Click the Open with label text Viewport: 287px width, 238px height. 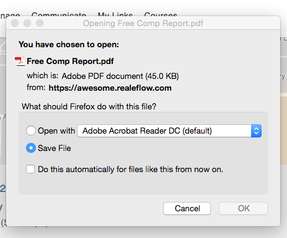(56, 131)
